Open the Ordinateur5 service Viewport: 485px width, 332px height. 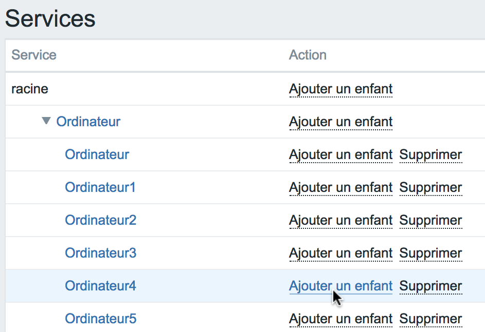coord(100,319)
